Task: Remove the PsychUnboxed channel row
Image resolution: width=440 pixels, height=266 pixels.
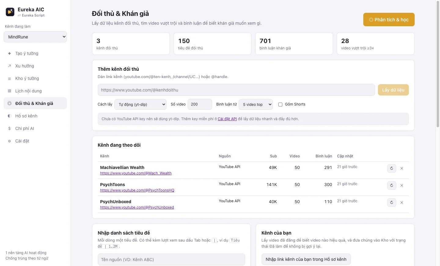Action: (402, 203)
